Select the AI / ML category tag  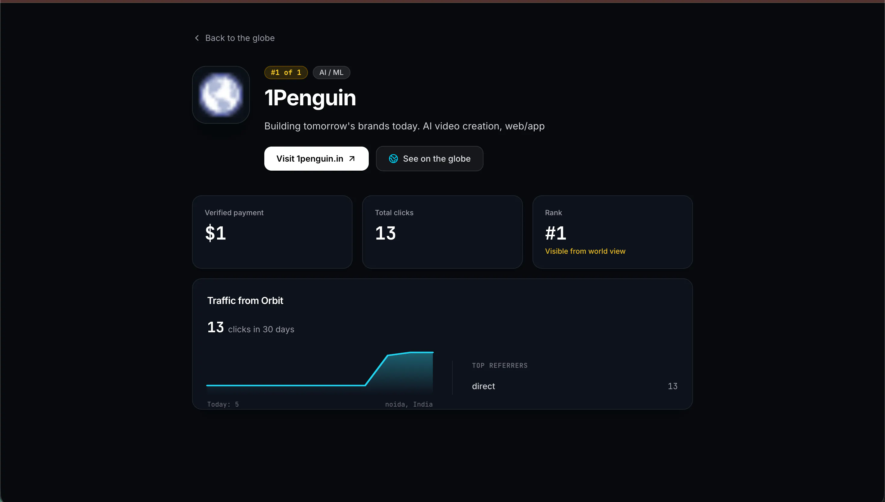point(331,73)
